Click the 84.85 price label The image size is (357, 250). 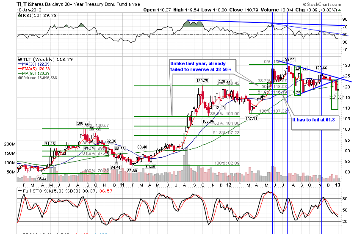[150, 167]
